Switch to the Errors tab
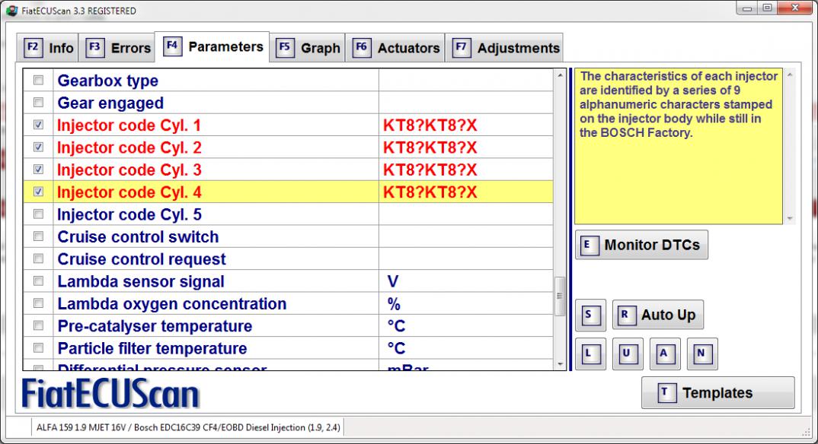The height and width of the screenshot is (444, 818). (x=117, y=48)
